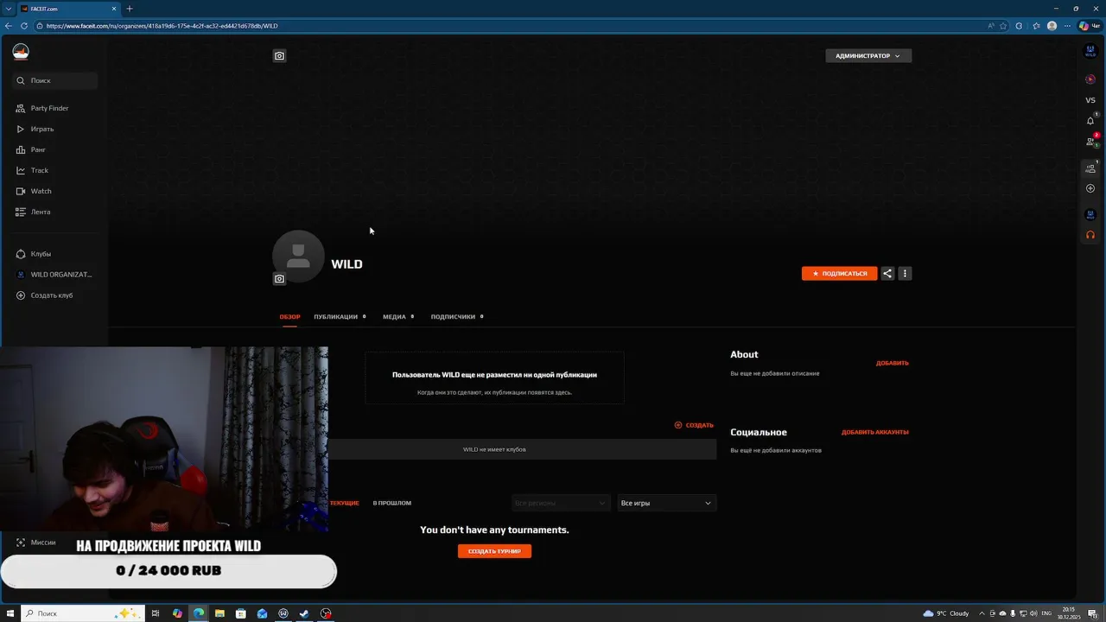1106x622 pixels.
Task: Expand the Администратор dropdown
Action: [x=868, y=56]
